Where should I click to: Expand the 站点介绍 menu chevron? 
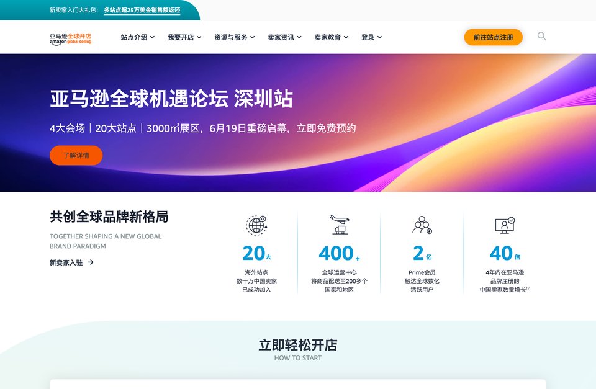pos(153,37)
